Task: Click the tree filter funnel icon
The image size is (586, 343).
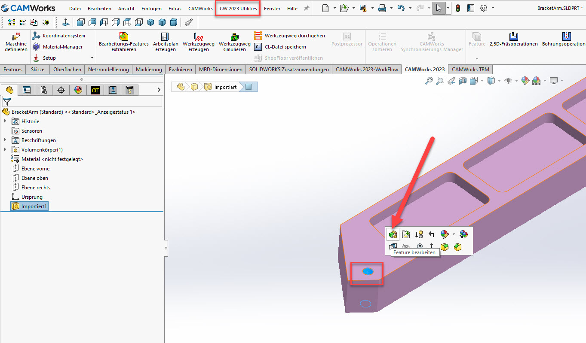Action: 6,102
